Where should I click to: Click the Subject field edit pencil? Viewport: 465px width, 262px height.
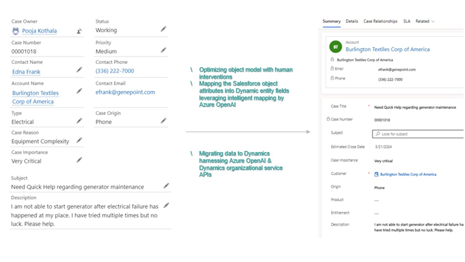(x=166, y=186)
